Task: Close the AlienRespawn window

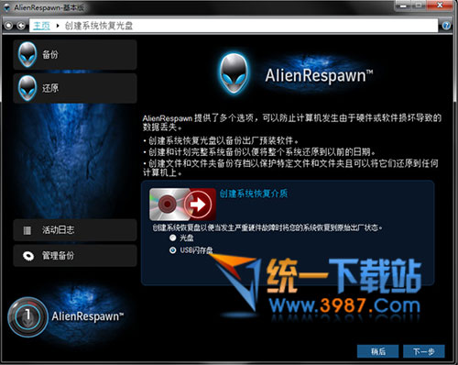Action: click(440, 6)
